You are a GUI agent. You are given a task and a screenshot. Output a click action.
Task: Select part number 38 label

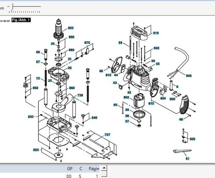127,116
